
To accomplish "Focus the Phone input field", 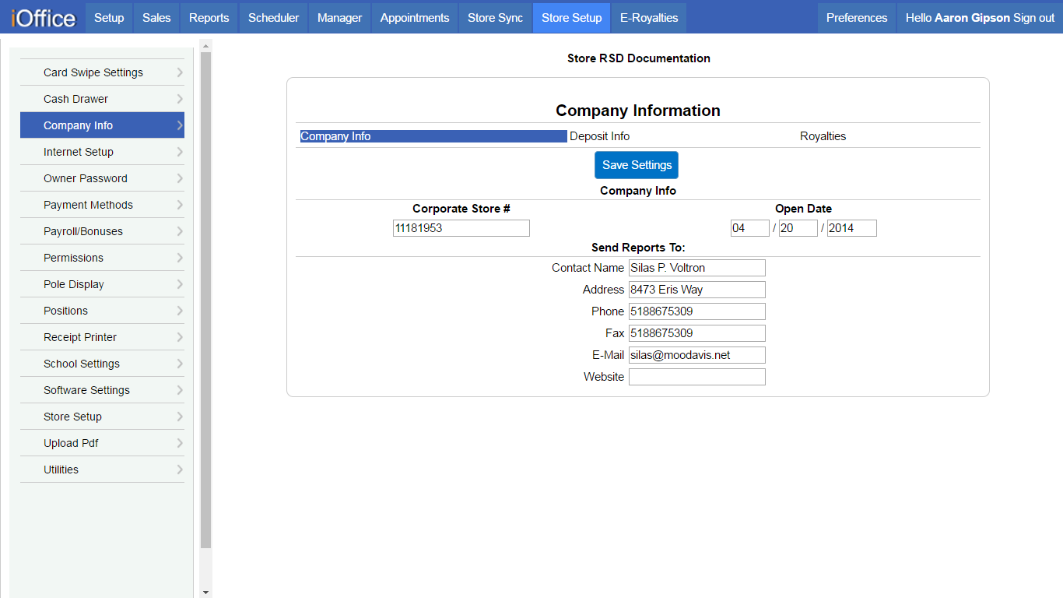I will pyautogui.click(x=697, y=311).
